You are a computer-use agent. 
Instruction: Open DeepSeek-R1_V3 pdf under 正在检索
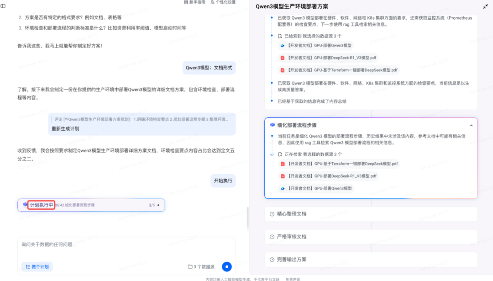tap(329, 176)
